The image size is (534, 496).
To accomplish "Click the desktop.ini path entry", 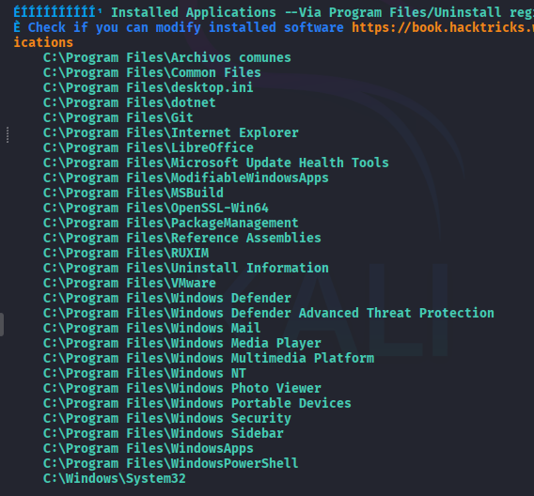I will pos(149,87).
